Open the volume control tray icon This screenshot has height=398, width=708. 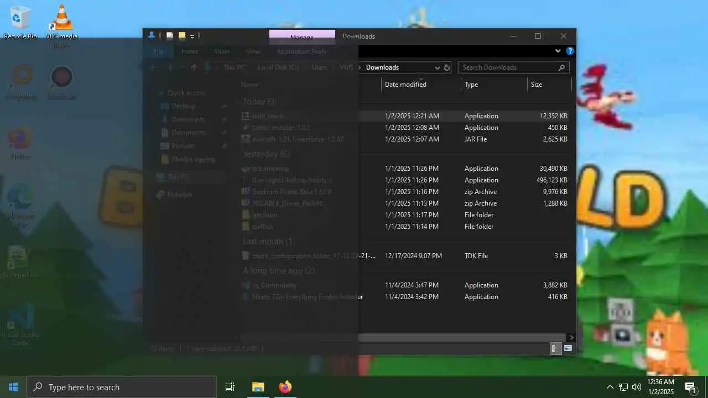[637, 387]
